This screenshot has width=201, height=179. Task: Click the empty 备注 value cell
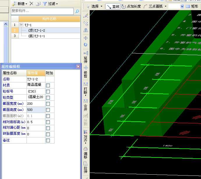pyautogui.click(x=36, y=140)
